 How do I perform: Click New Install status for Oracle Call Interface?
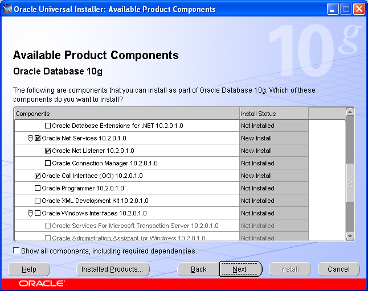(256, 176)
